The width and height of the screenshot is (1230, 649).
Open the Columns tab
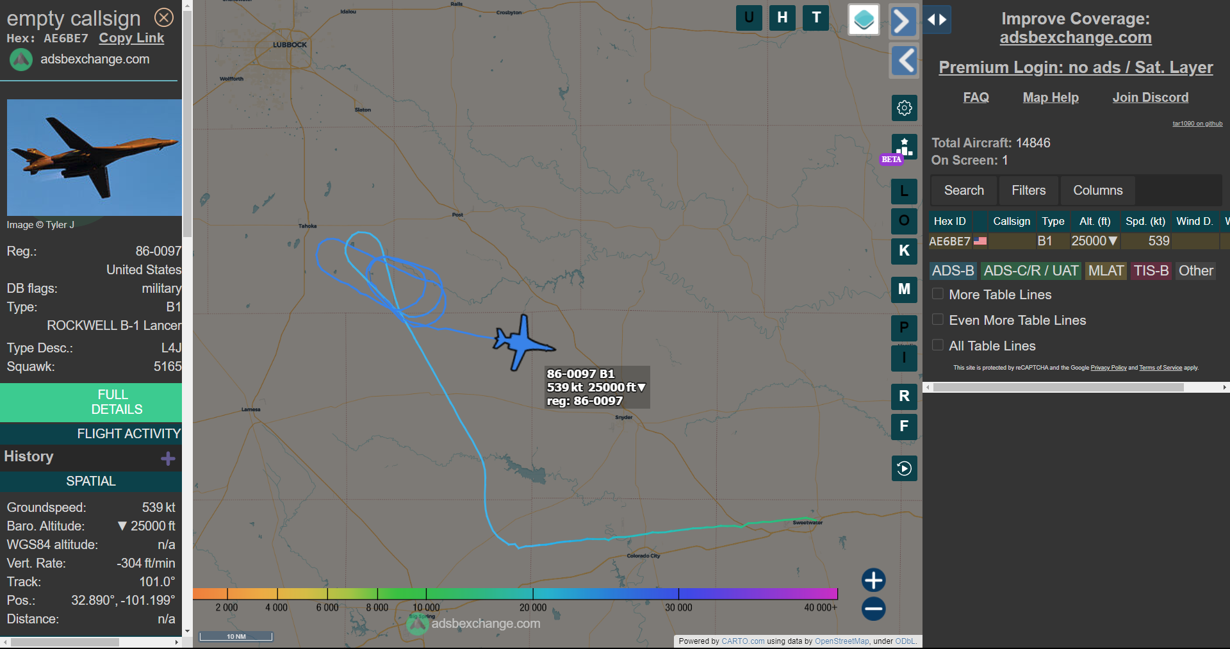pyautogui.click(x=1097, y=190)
